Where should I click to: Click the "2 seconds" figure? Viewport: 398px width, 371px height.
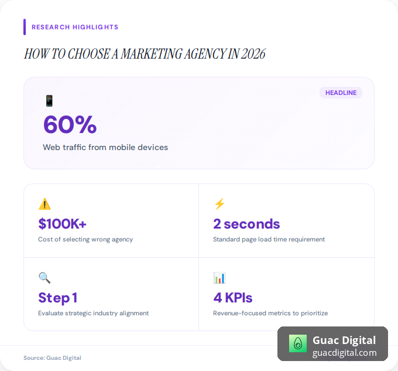(246, 224)
